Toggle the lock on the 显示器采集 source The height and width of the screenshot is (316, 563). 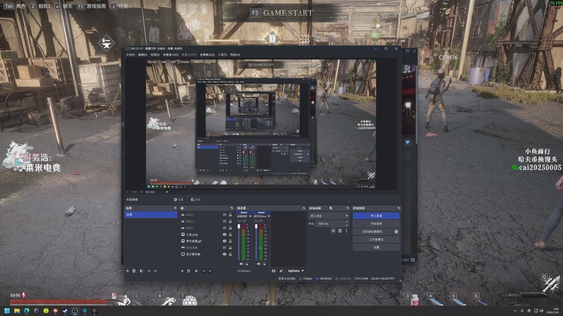(x=230, y=254)
